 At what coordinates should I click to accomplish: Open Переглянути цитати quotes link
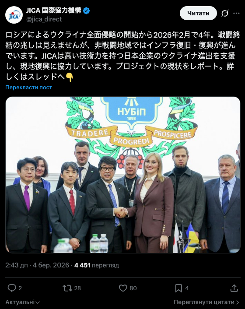(206, 302)
